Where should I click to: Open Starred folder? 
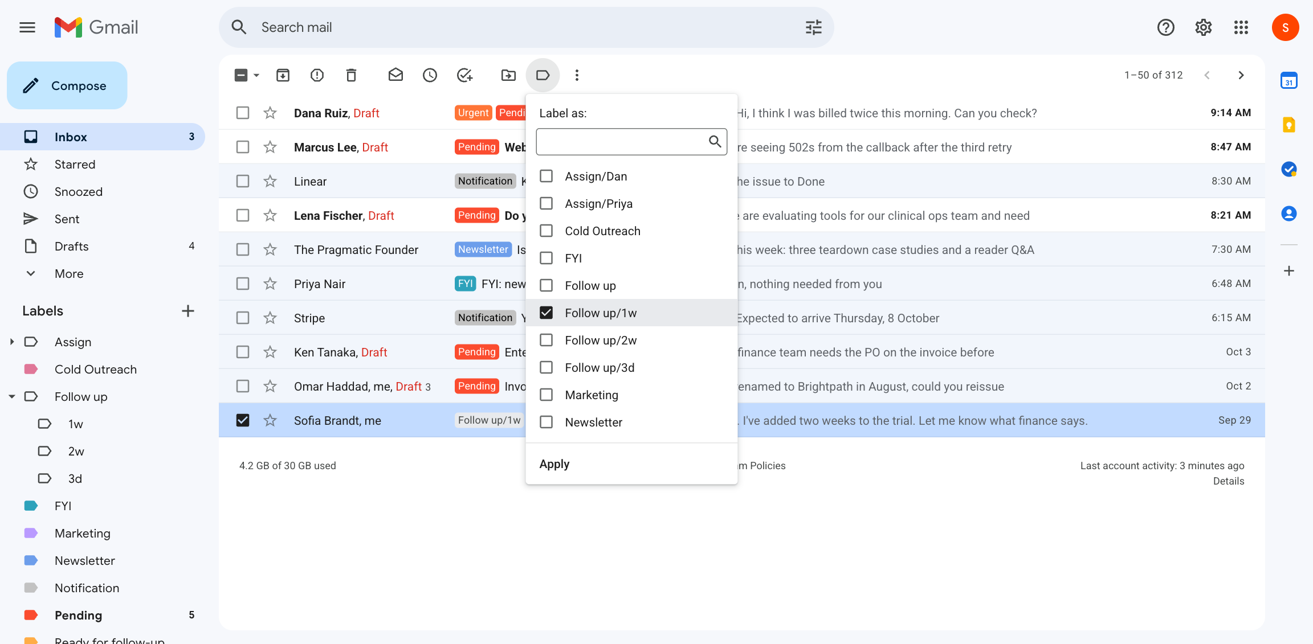point(103,164)
